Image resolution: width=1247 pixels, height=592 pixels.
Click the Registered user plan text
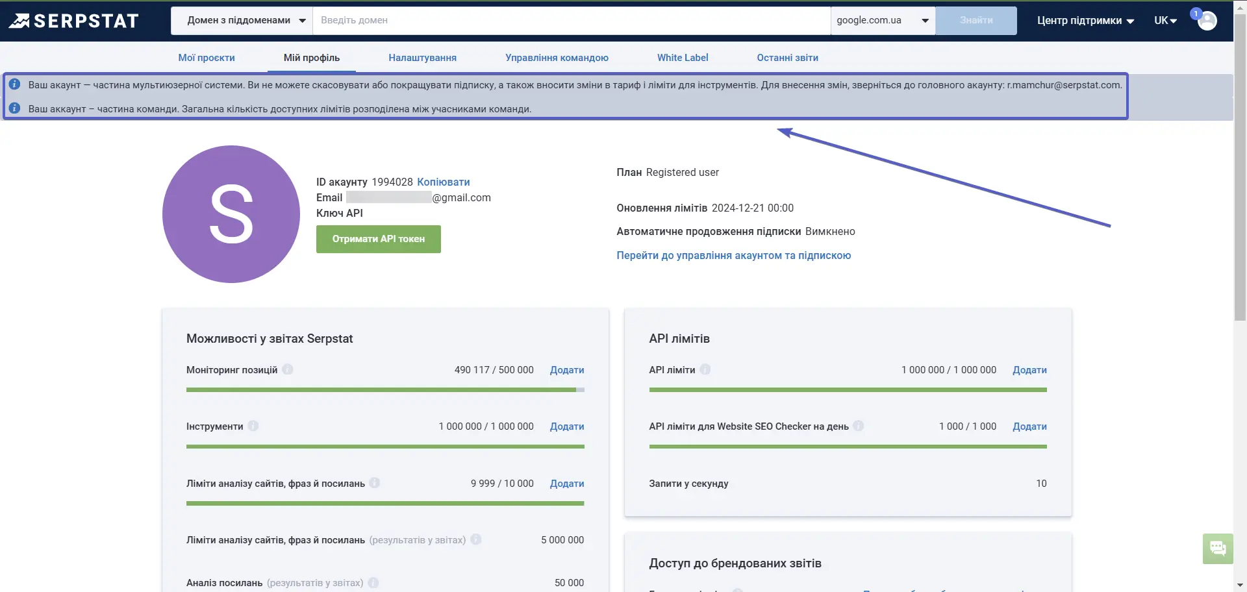(682, 173)
